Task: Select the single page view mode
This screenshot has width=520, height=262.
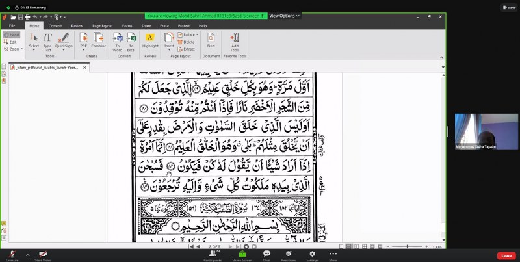Action: [x=341, y=247]
